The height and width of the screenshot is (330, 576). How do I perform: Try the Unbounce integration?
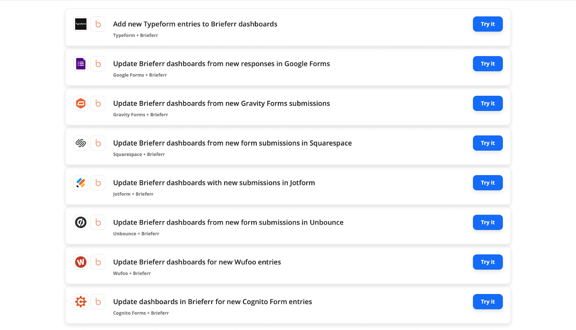click(488, 222)
